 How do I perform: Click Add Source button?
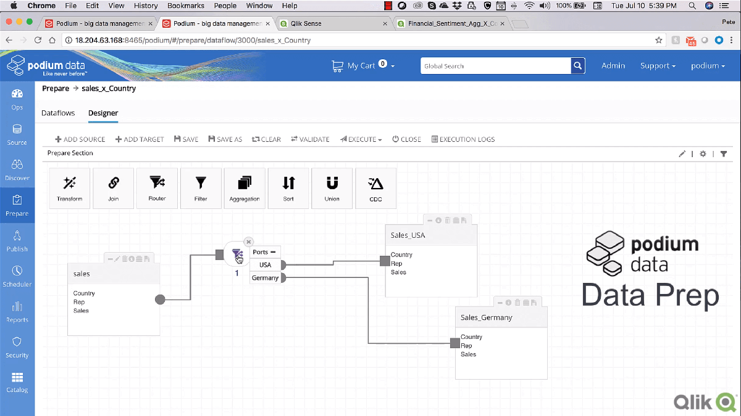pyautogui.click(x=80, y=139)
